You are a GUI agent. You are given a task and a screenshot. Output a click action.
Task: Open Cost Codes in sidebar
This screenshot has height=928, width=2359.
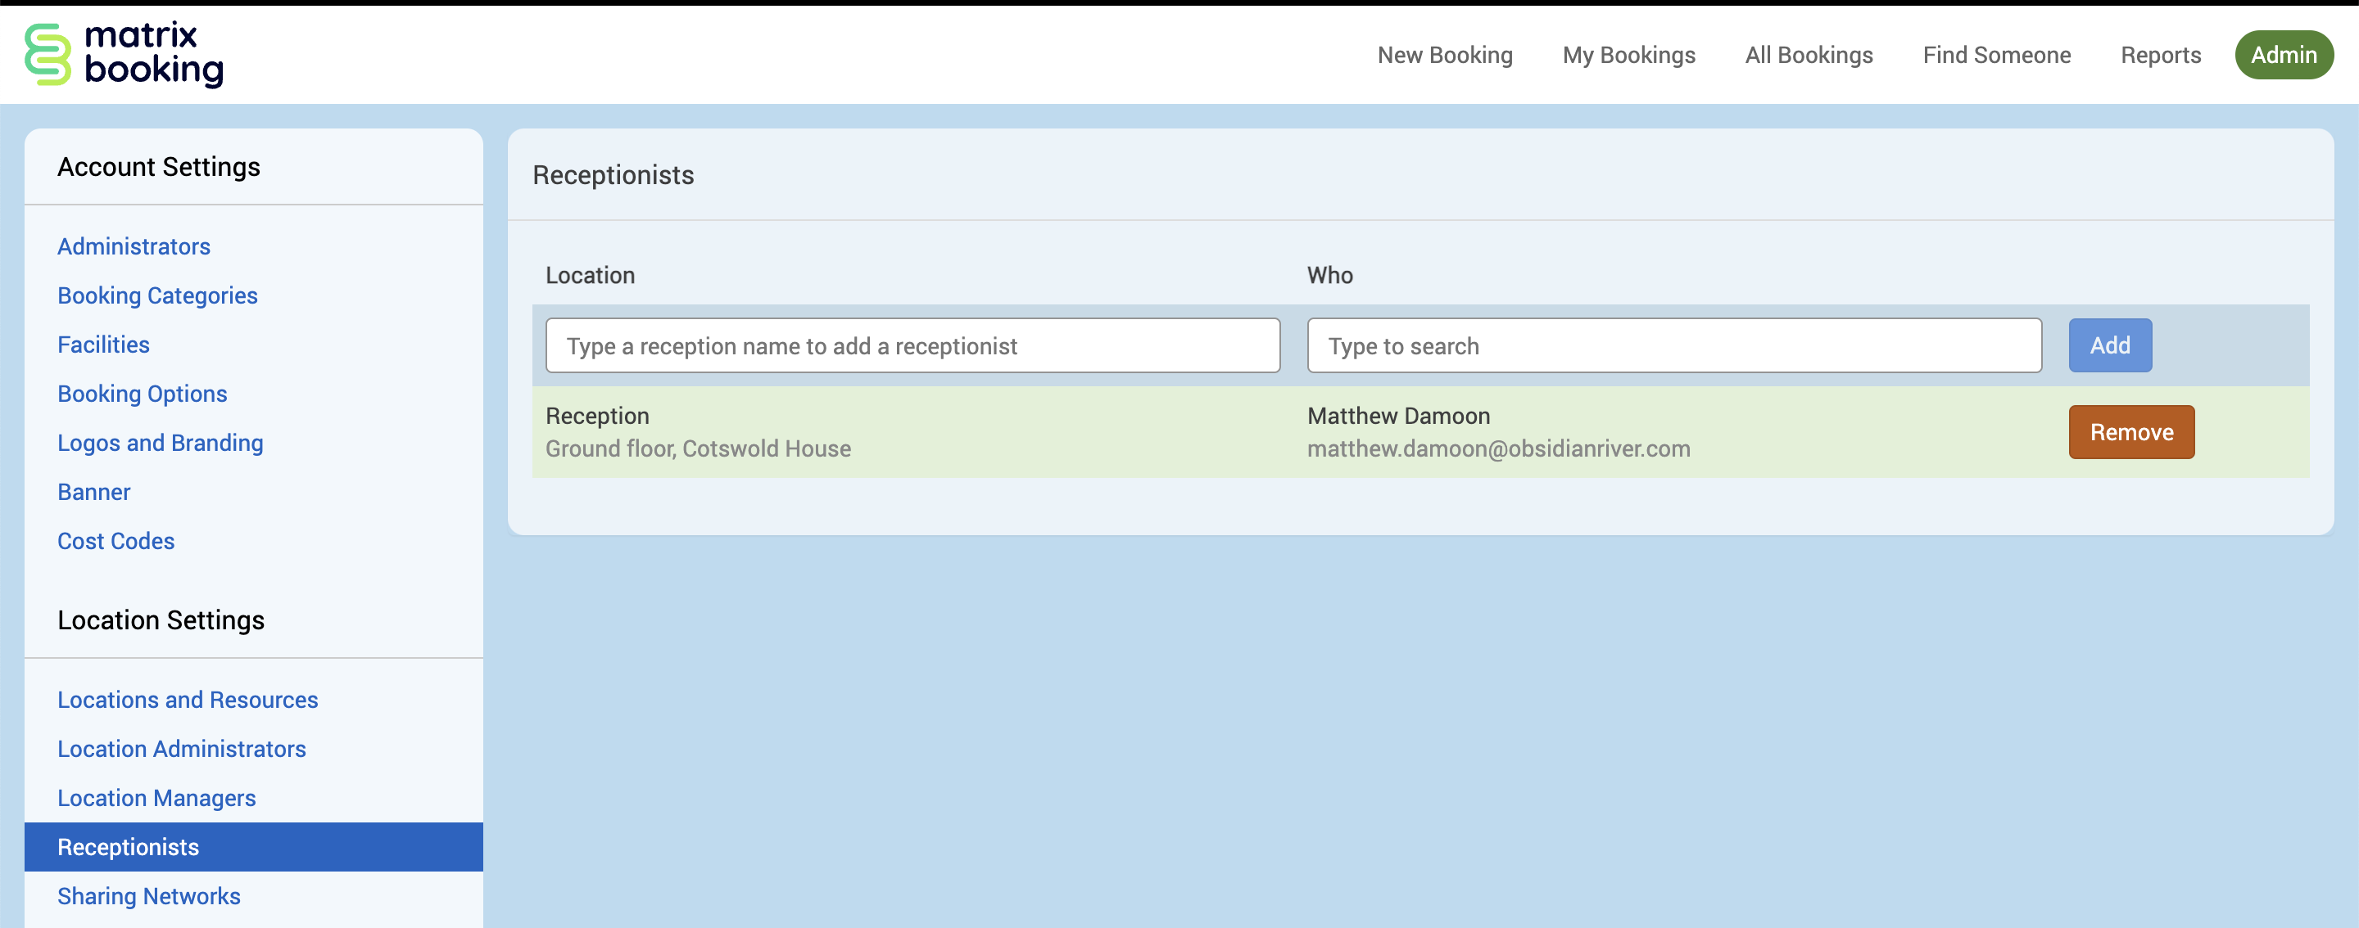click(115, 541)
